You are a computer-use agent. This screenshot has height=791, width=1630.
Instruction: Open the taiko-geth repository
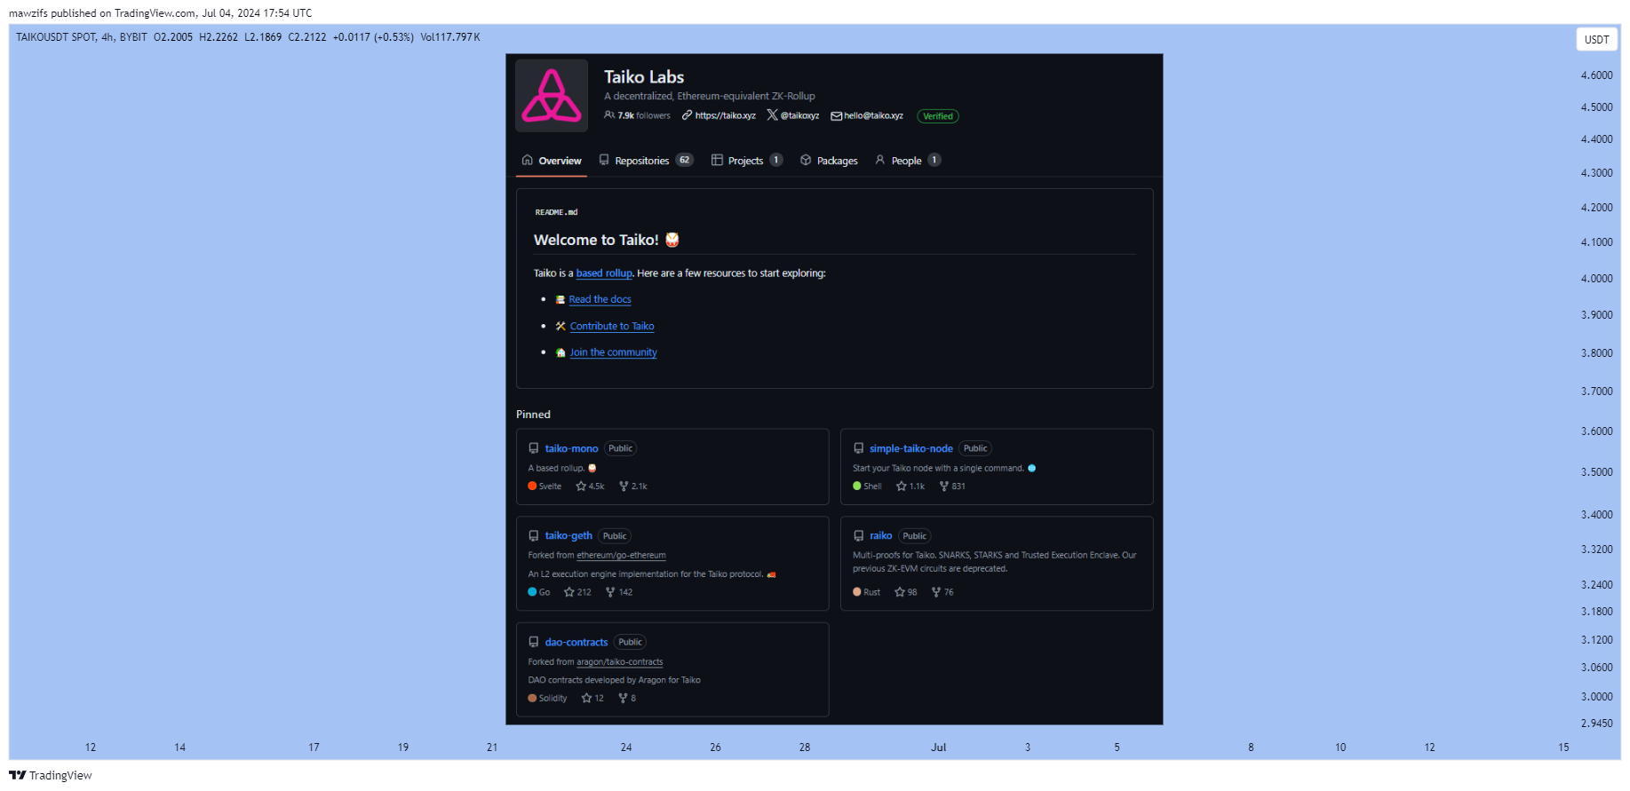(x=569, y=535)
